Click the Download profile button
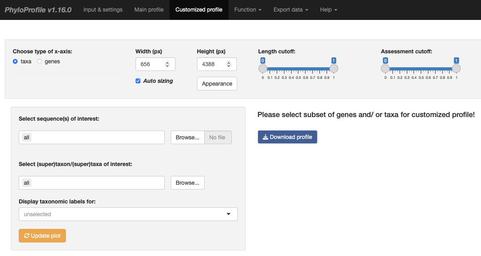Screen dimensions: 481x256 [287, 137]
